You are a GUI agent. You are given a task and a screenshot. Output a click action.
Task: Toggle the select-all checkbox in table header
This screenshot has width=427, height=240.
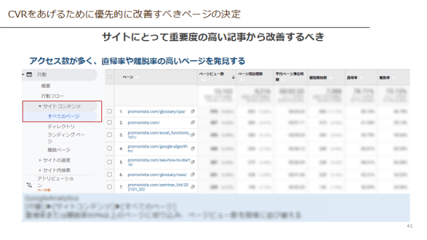coord(109,77)
